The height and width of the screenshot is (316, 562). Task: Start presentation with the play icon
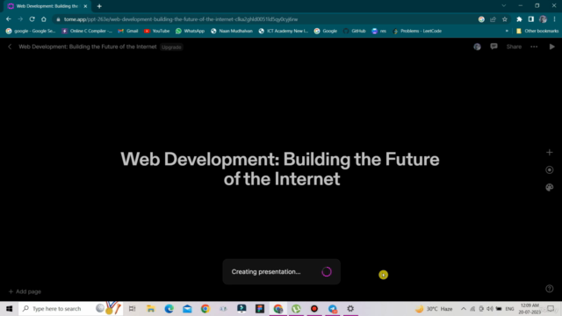552,47
